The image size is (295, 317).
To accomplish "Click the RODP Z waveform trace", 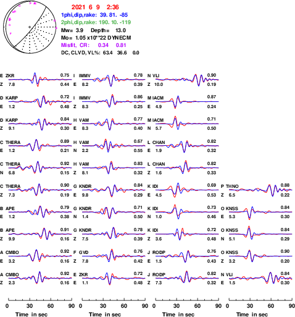I will click(187, 278).
